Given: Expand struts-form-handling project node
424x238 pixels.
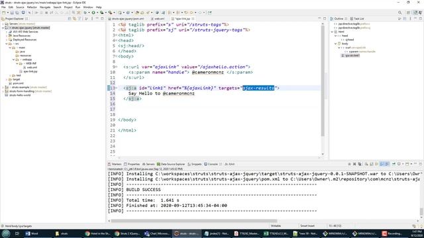Looking at the screenshot, I should point(3,91).
